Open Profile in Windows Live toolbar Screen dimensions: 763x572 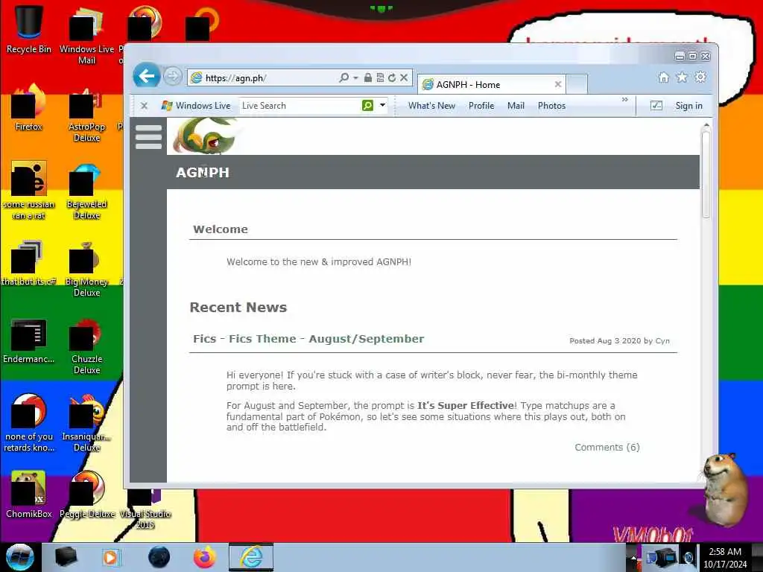click(481, 106)
